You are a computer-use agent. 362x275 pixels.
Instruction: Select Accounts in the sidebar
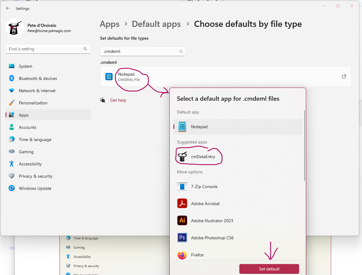(x=48, y=127)
